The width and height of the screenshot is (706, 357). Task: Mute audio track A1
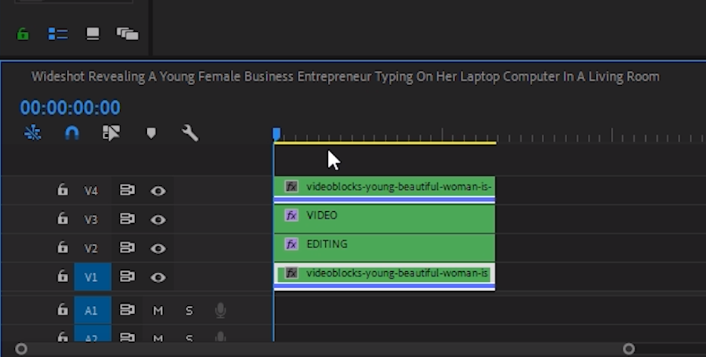click(158, 310)
